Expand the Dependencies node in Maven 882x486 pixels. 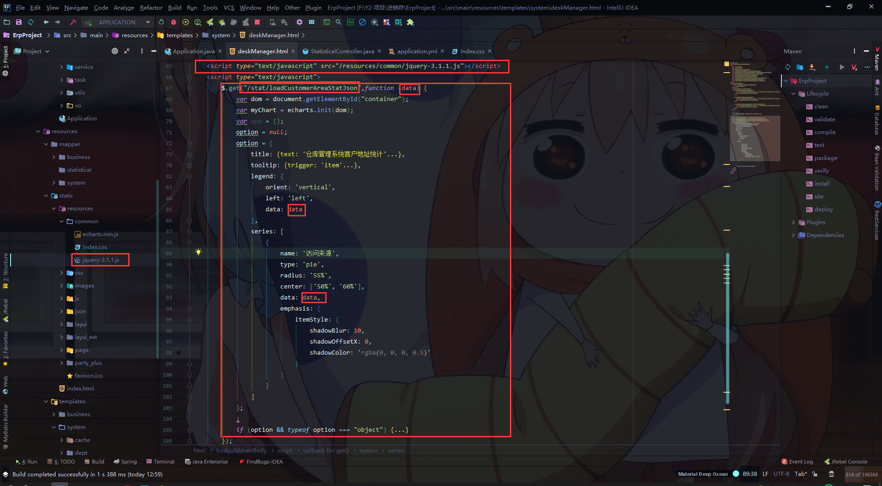pos(793,235)
